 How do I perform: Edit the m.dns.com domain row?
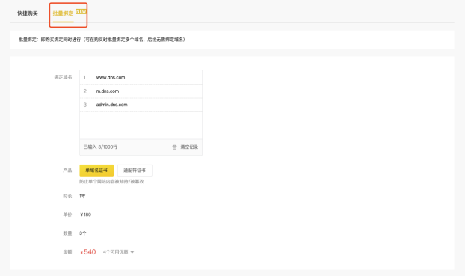coord(141,91)
